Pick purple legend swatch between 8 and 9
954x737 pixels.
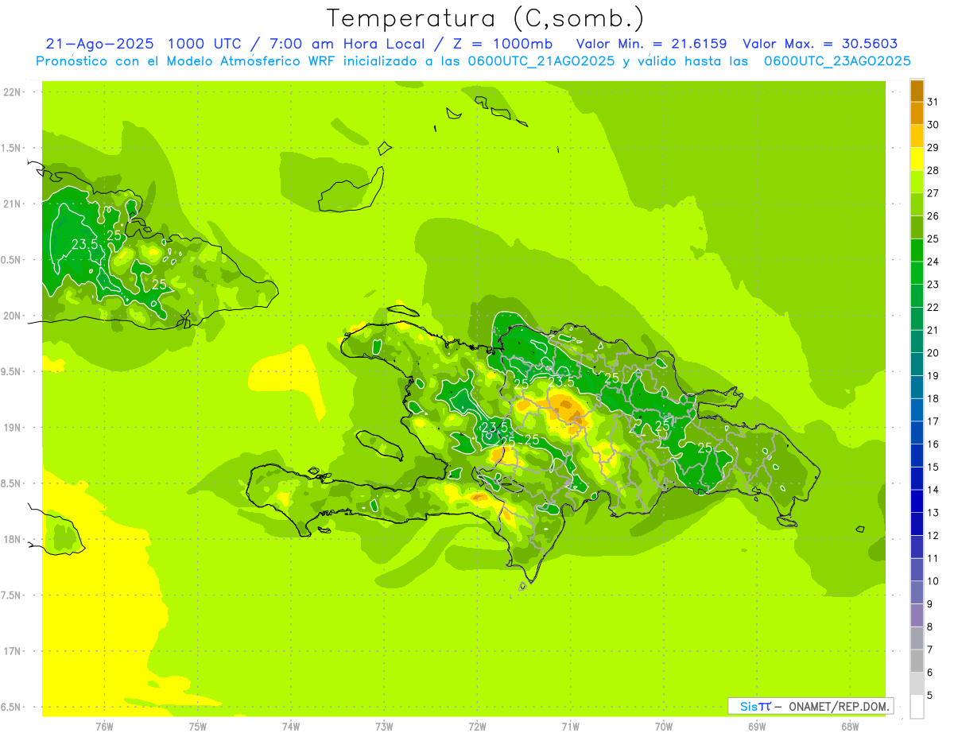917,615
